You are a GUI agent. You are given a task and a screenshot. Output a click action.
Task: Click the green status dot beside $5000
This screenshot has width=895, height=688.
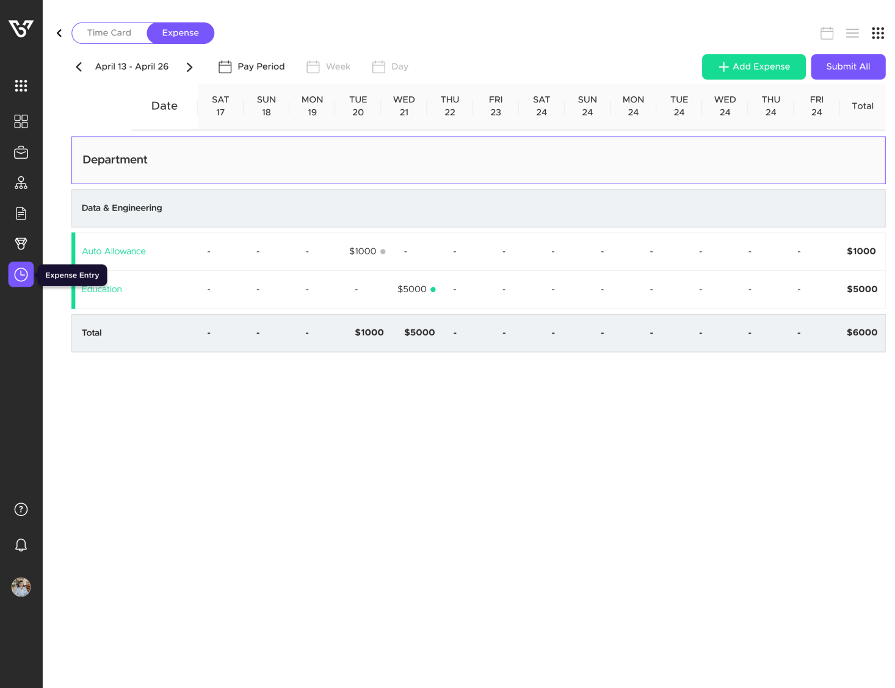tap(433, 290)
